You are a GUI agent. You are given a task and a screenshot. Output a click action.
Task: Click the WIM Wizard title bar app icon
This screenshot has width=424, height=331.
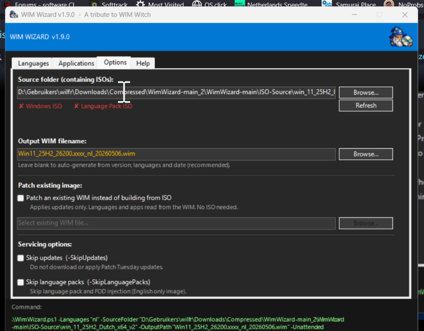click(14, 15)
